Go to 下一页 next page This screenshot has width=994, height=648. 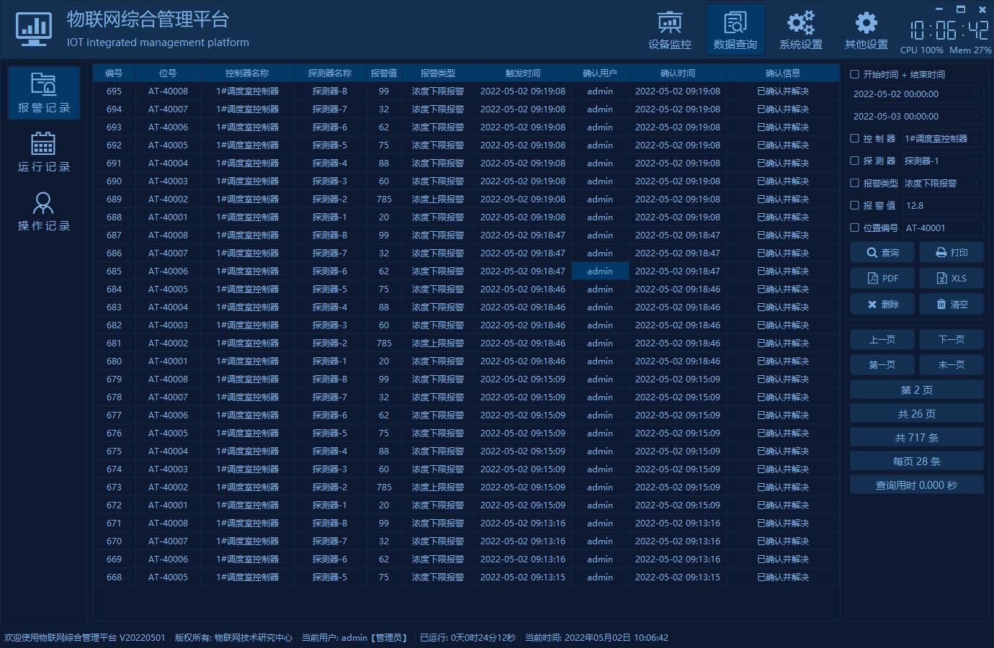click(951, 339)
